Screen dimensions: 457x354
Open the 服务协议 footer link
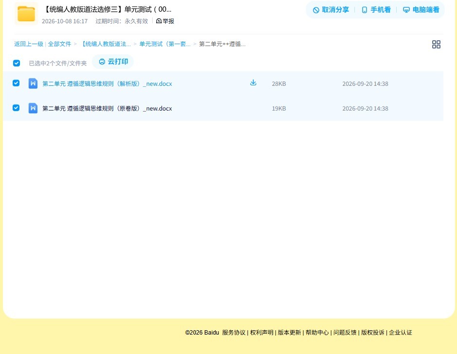[234, 333]
